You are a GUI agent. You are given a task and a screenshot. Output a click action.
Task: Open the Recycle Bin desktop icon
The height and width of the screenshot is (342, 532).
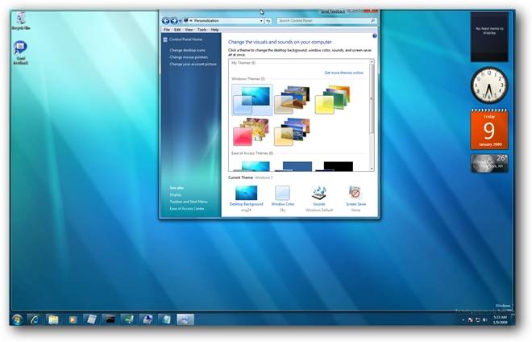(x=21, y=21)
